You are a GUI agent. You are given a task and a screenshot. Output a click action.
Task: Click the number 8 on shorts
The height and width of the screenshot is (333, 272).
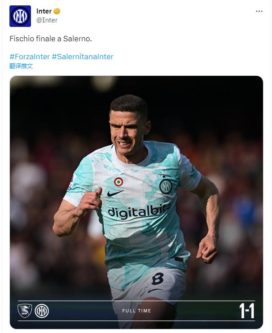click(x=157, y=279)
